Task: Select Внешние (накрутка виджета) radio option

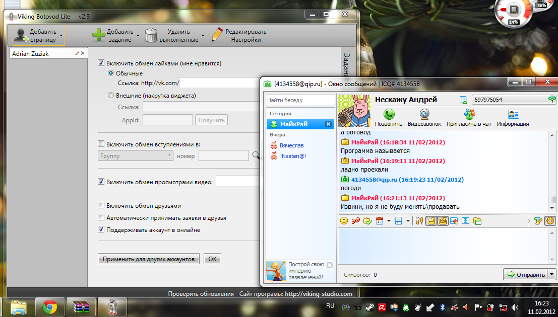Action: click(111, 95)
